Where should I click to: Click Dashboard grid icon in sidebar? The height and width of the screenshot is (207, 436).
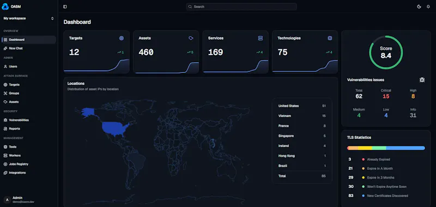coord(5,40)
